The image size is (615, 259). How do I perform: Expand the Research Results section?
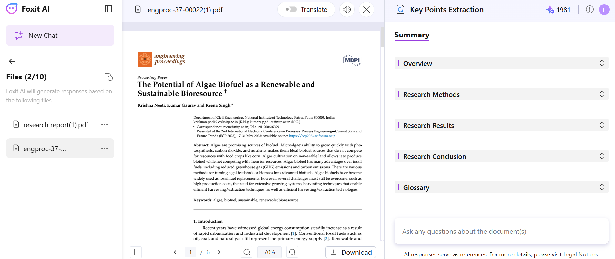tap(501, 125)
